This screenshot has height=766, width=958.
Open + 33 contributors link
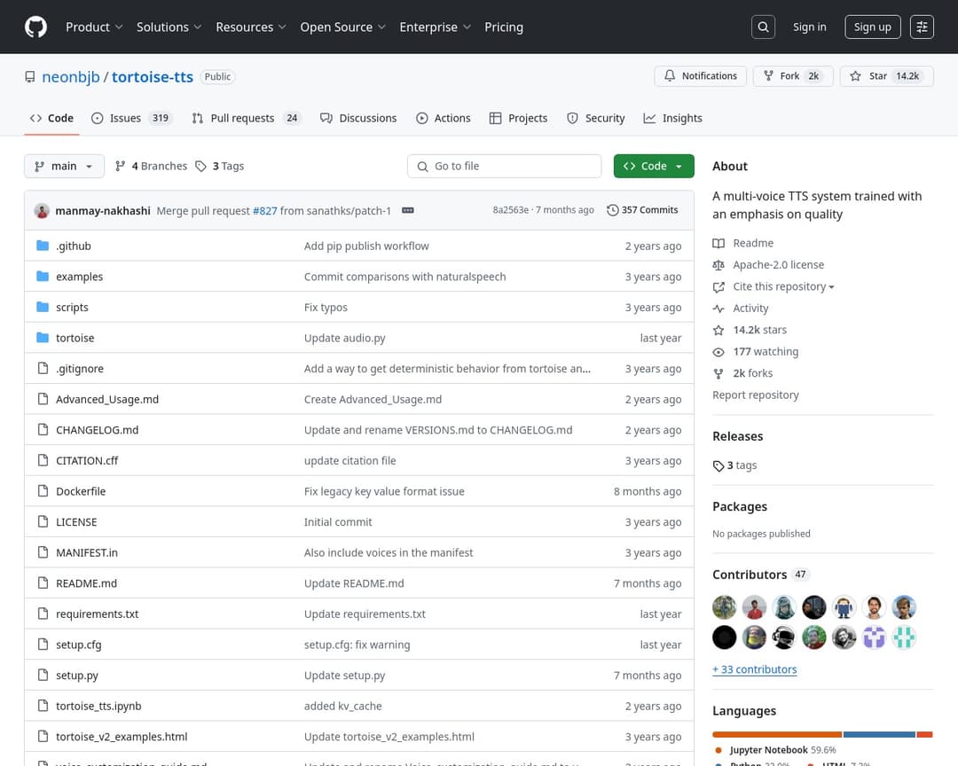tap(755, 669)
